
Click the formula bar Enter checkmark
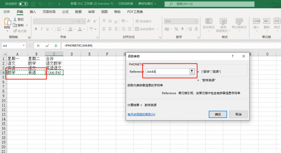tap(47, 46)
